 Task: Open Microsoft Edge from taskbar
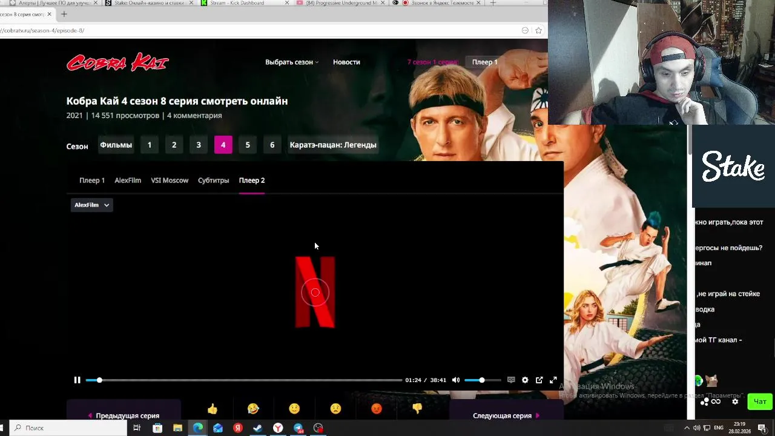198,428
